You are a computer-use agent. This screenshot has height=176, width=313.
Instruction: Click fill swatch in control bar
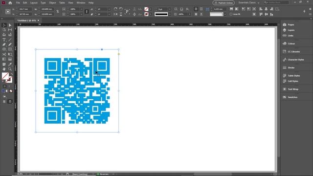(x=146, y=9)
